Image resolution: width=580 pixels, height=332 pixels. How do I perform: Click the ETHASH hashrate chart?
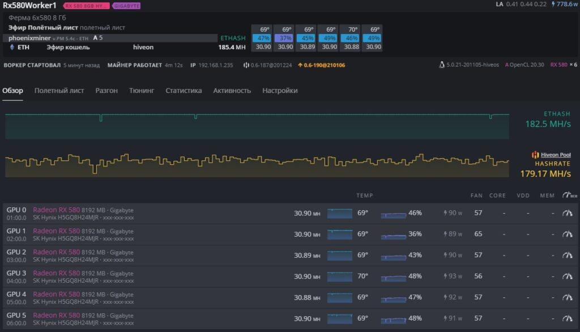pos(257,126)
